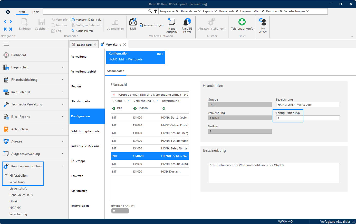Open Gruppe column filter dropdown

pyautogui.click(x=129, y=101)
